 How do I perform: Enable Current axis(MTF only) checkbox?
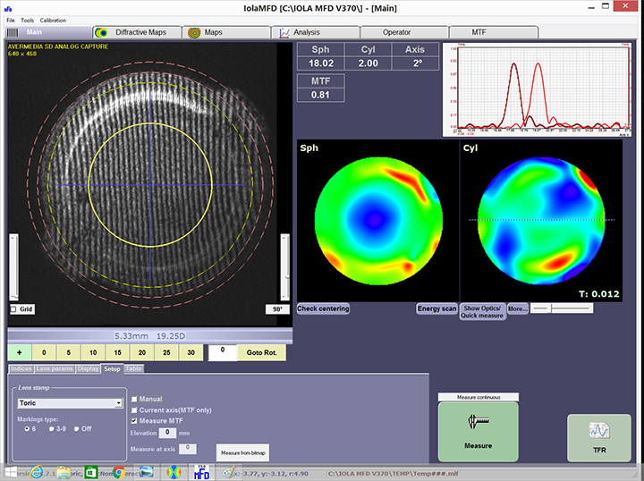134,410
